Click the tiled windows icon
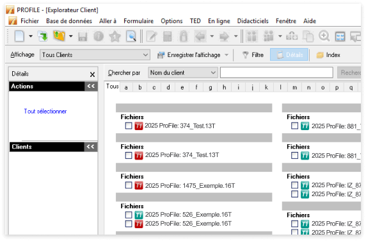 [x=340, y=37]
